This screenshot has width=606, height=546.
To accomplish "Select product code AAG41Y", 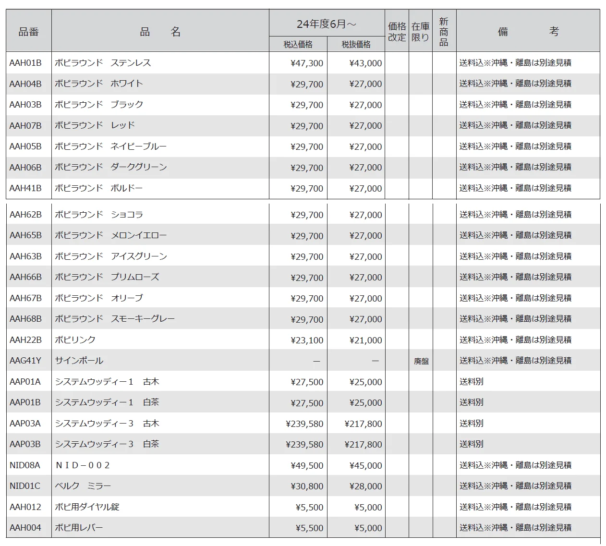I will [25, 361].
